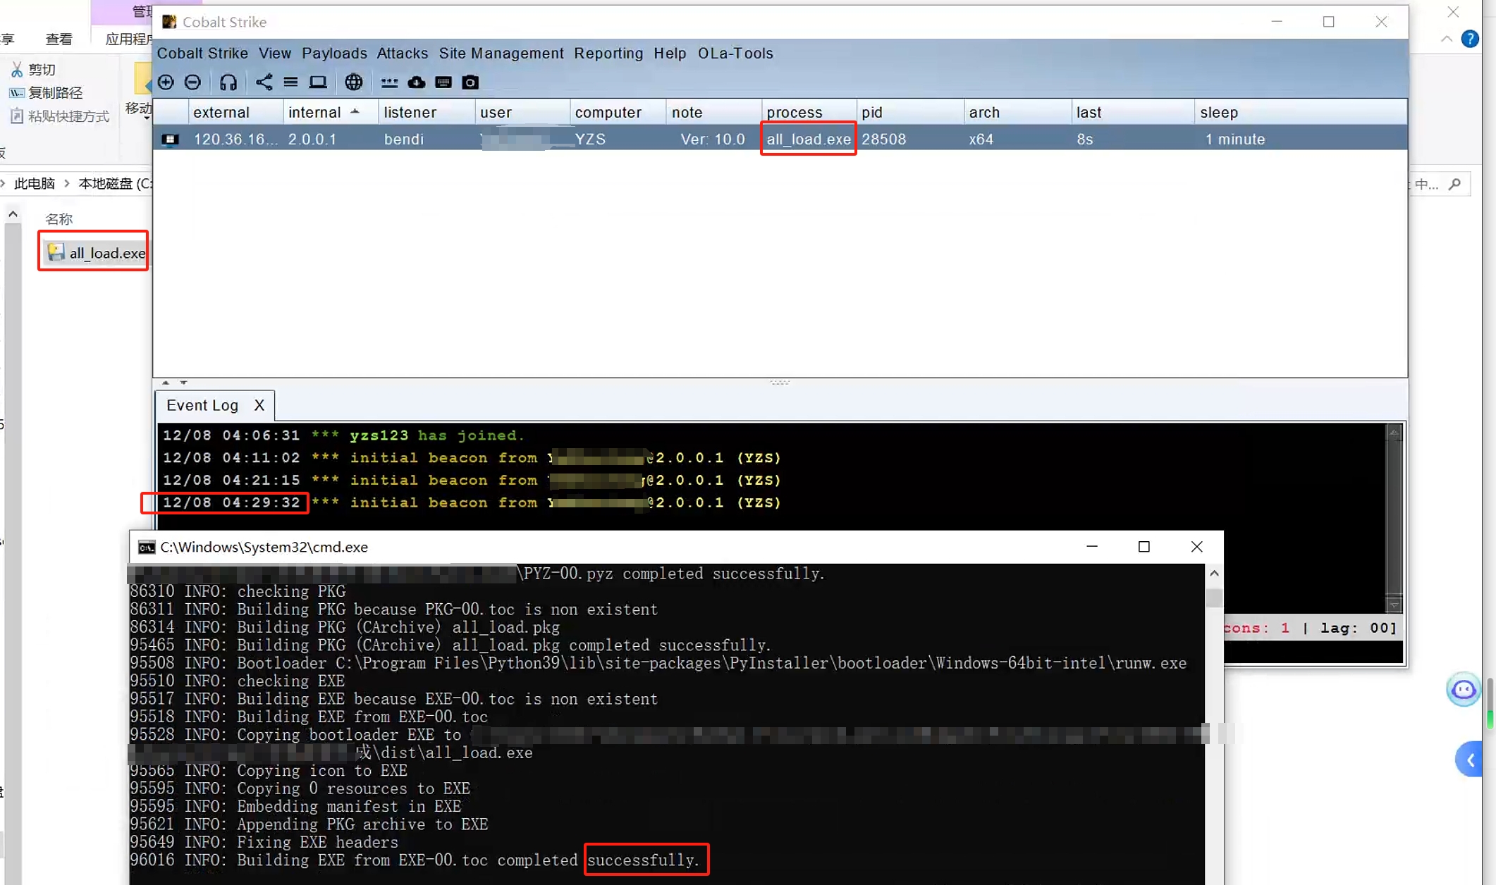The width and height of the screenshot is (1496, 885).
Task: Click the Explorer help question mark icon
Action: click(x=1470, y=39)
